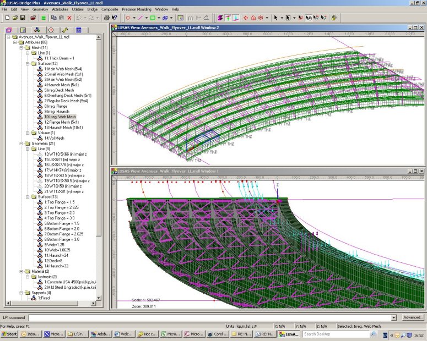The height and width of the screenshot is (341, 427).
Task: Click the Save disk icon in toolbar
Action: (x=23, y=18)
